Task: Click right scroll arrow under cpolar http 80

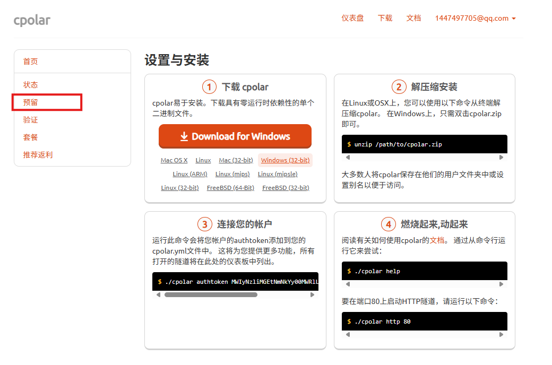Action: coord(501,335)
